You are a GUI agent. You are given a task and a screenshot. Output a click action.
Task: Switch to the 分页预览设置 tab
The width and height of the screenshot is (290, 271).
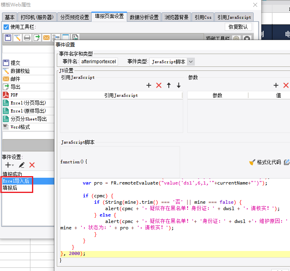pyautogui.click(x=74, y=17)
